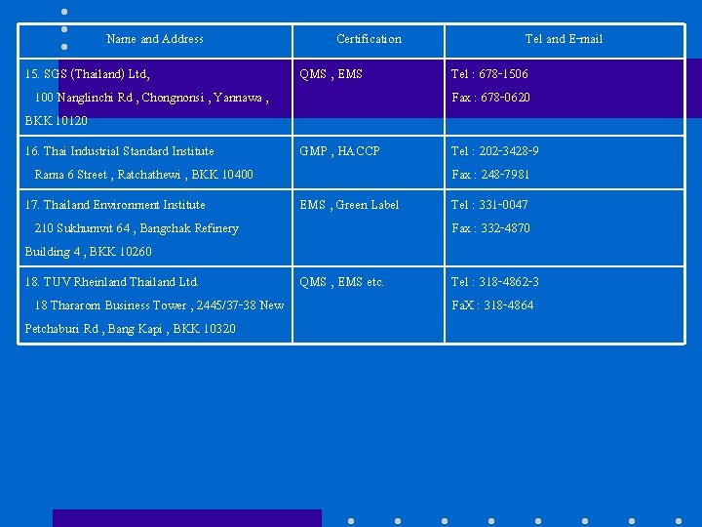This screenshot has width=702, height=527.
Task: Click 'Fax : 332-4870' fax number
Action: 490,228
